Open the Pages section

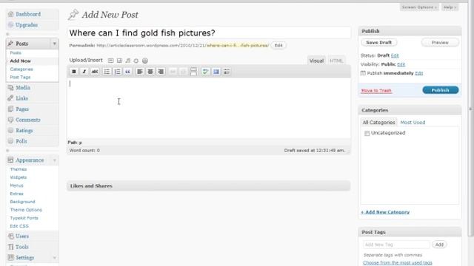tap(22, 109)
